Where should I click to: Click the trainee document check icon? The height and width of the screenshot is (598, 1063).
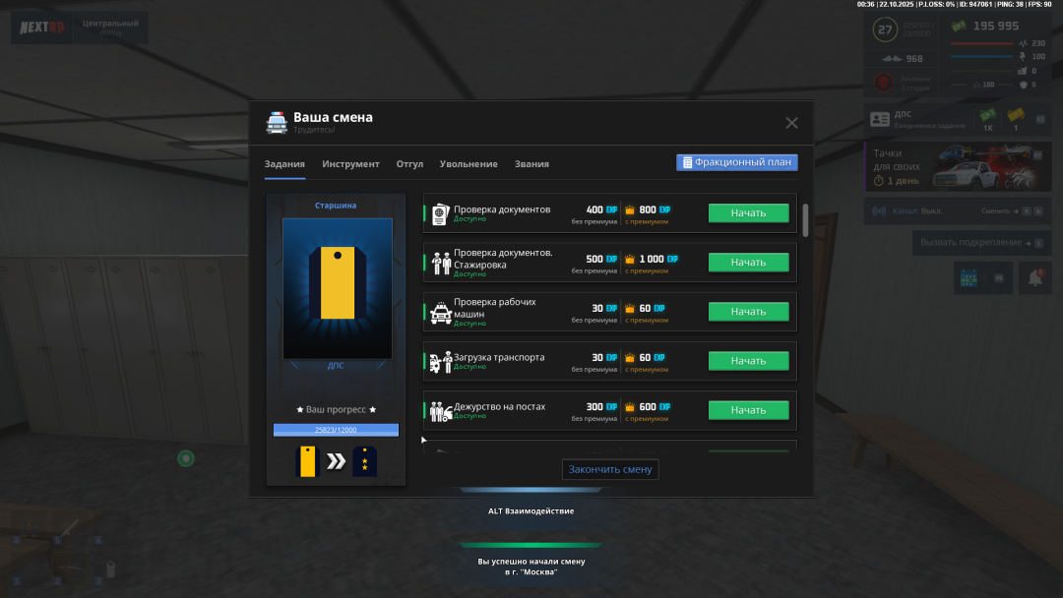tap(440, 263)
